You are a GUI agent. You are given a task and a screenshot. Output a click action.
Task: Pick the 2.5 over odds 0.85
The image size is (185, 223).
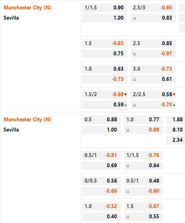click(153, 43)
